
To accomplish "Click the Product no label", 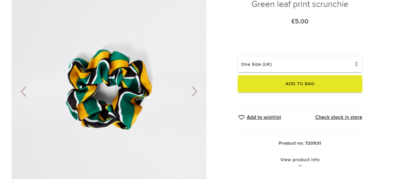I will (291, 143).
